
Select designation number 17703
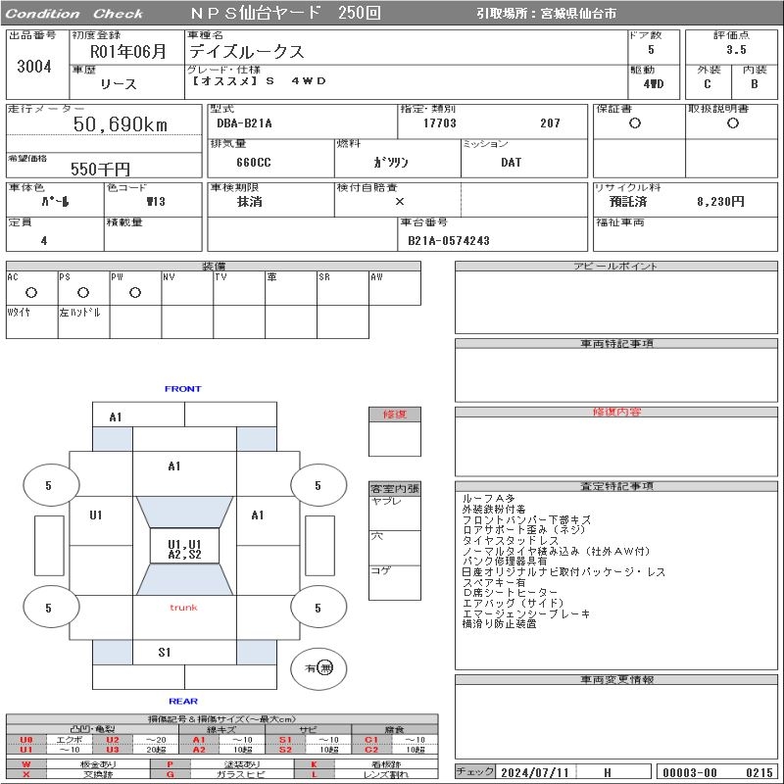[439, 123]
